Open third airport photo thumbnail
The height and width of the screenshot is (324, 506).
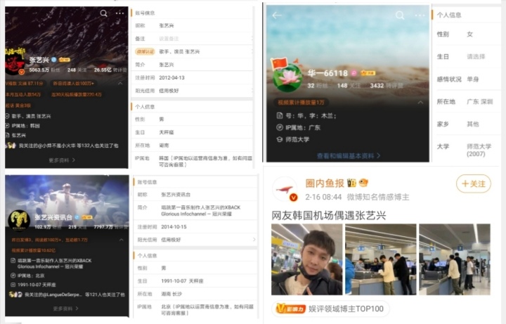pyautogui.click(x=455, y=259)
